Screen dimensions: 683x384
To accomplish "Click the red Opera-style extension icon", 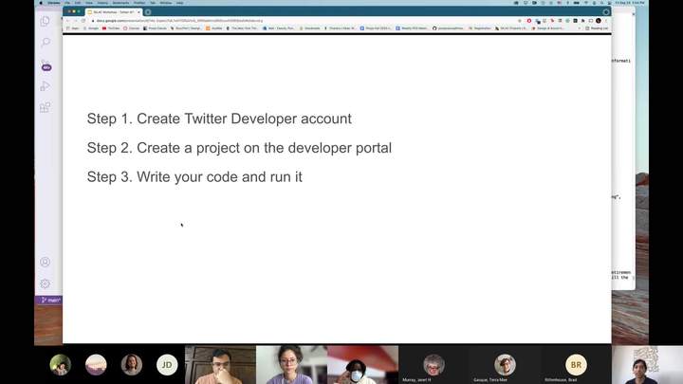I will point(529,21).
